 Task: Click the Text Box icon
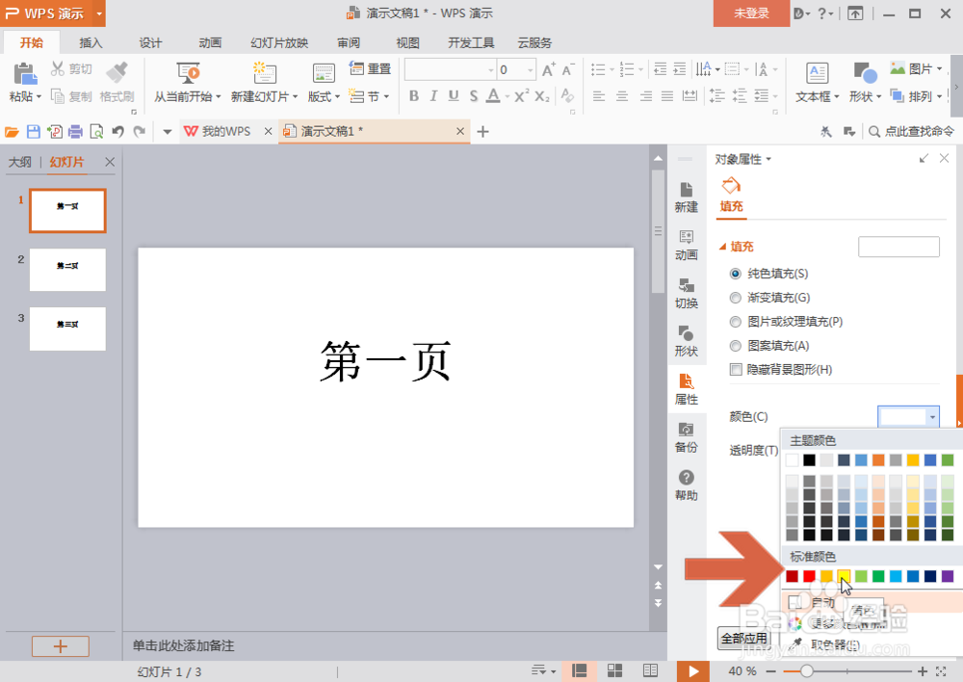[817, 73]
